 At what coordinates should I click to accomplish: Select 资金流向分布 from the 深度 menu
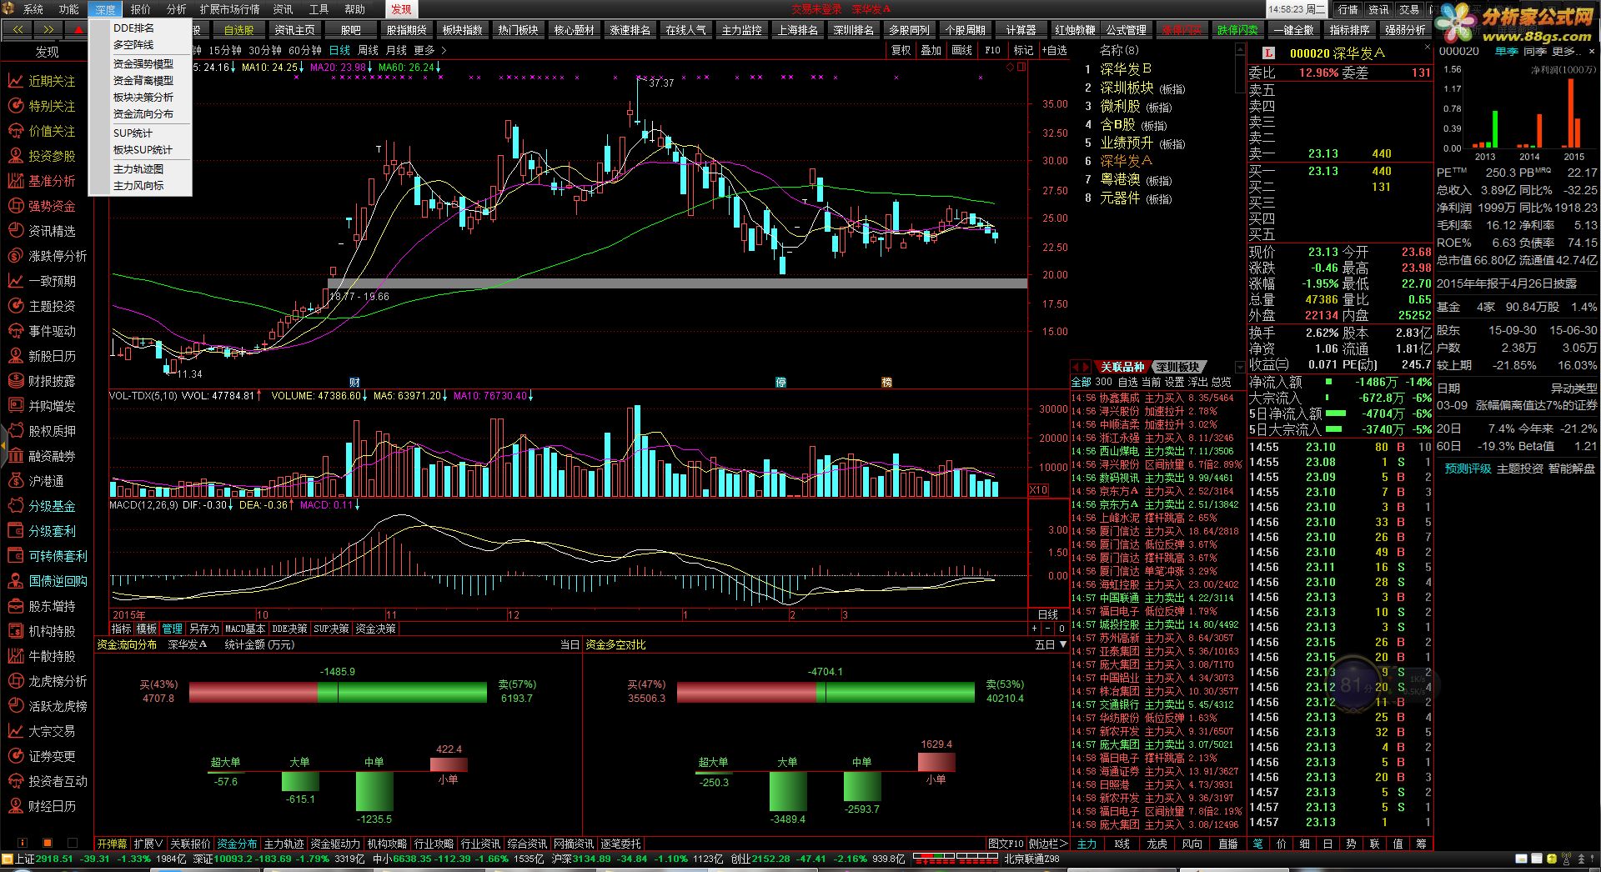click(x=143, y=113)
